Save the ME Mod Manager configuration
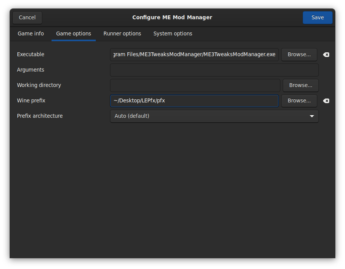This screenshot has height=269, width=345. tap(317, 18)
